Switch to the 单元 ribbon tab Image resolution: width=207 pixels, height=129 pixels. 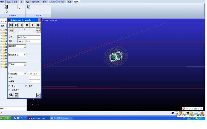coord(27,2)
